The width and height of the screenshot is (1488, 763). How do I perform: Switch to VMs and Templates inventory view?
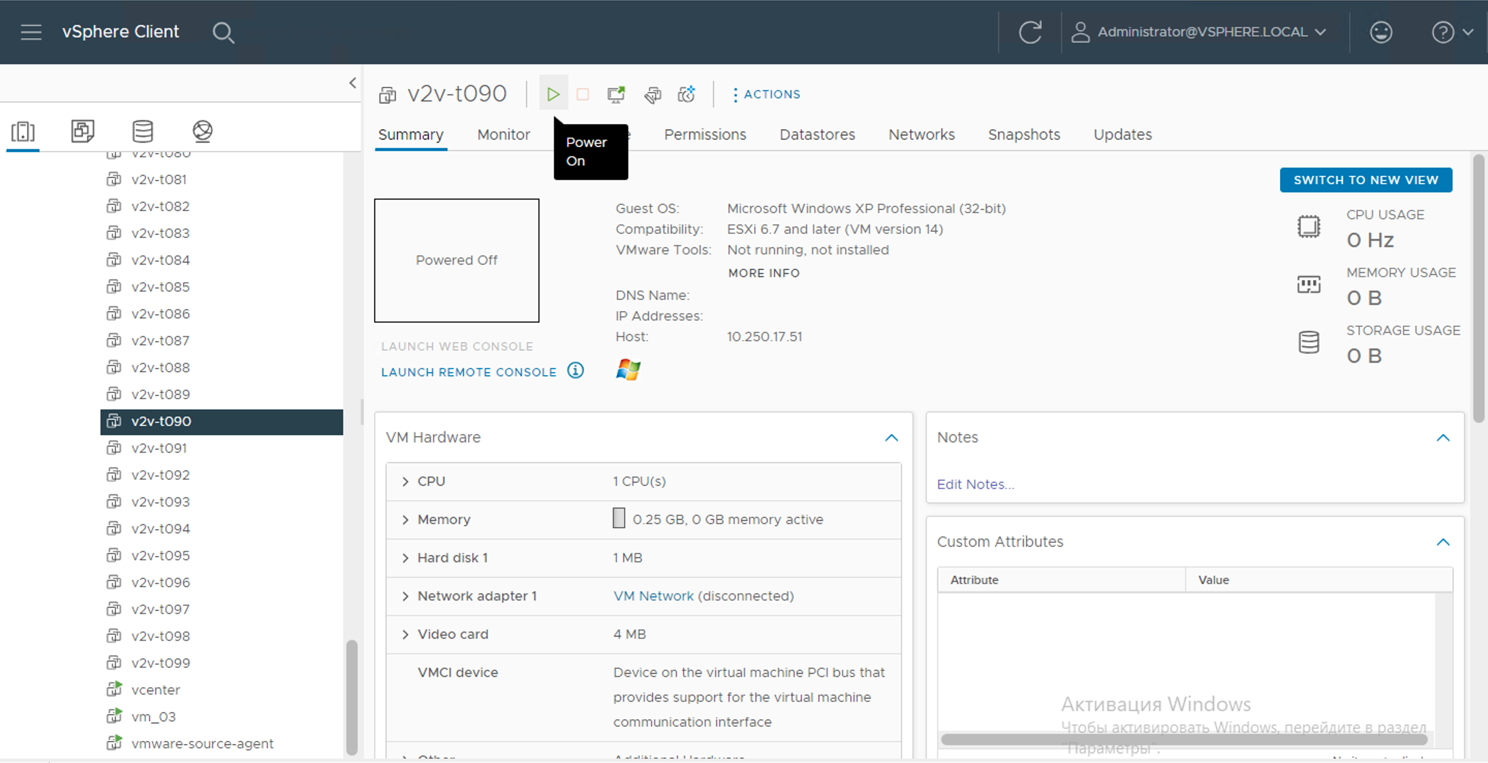[83, 131]
